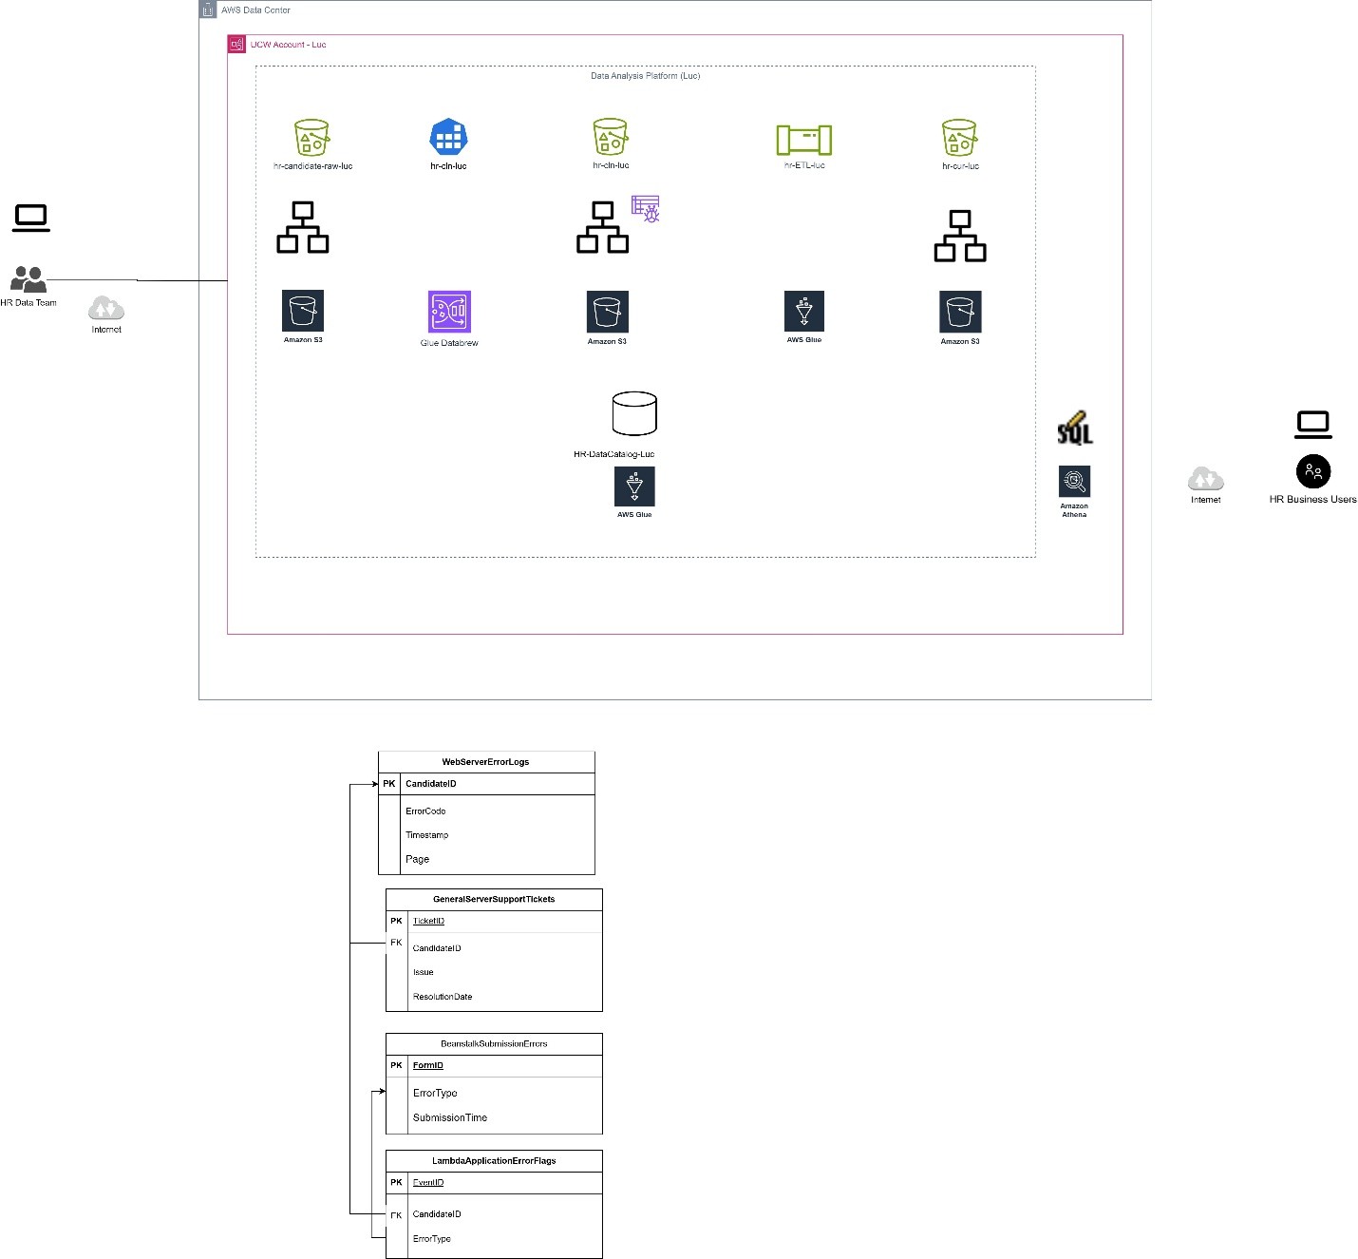Click the 'WebServerErrorLogs' table title
1358x1259 pixels.
485,762
